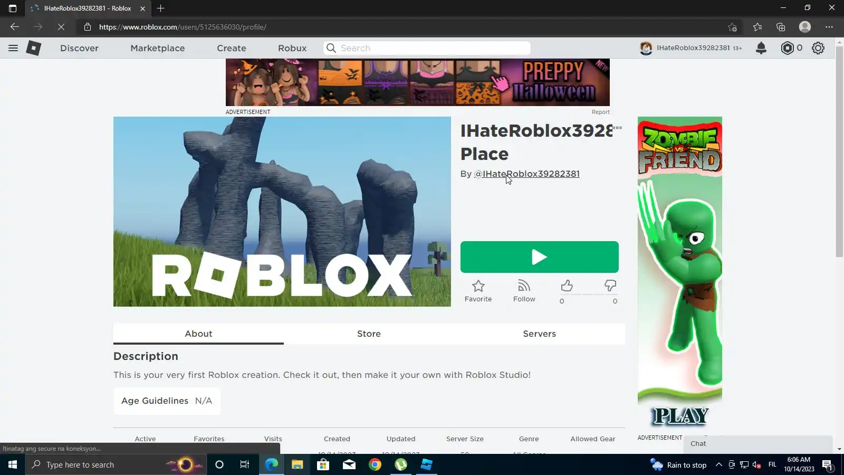This screenshot has width=844, height=475.
Task: Click the Robux balance icon
Action: pyautogui.click(x=787, y=48)
